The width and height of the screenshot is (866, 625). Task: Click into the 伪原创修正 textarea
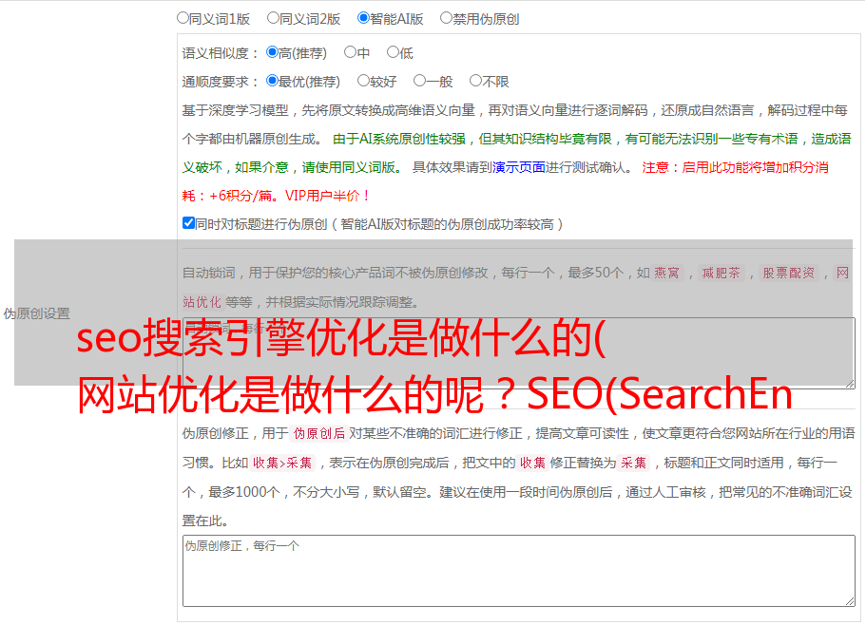point(519,571)
